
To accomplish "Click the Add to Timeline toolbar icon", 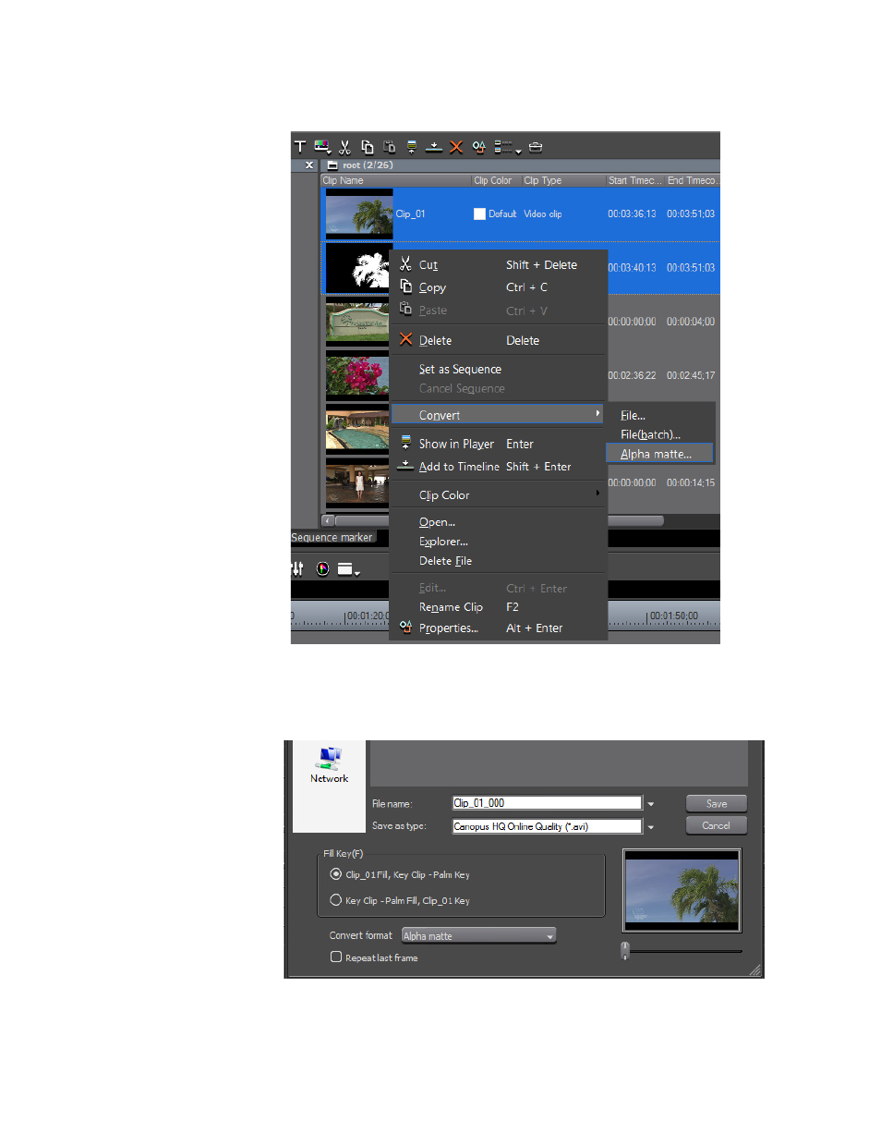I will (x=434, y=146).
